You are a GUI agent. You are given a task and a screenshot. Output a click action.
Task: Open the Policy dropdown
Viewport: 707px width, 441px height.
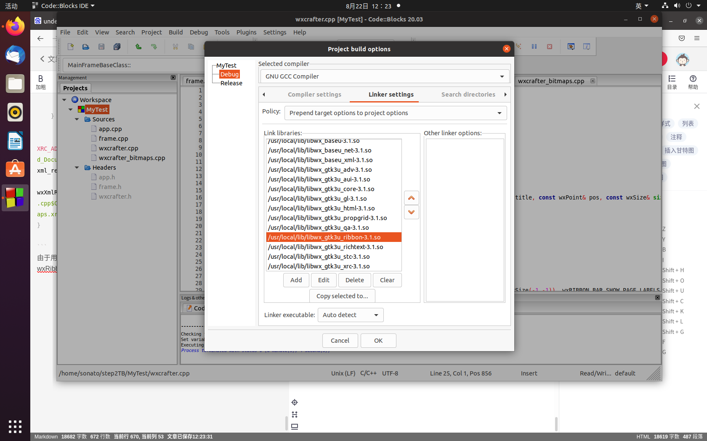(395, 113)
